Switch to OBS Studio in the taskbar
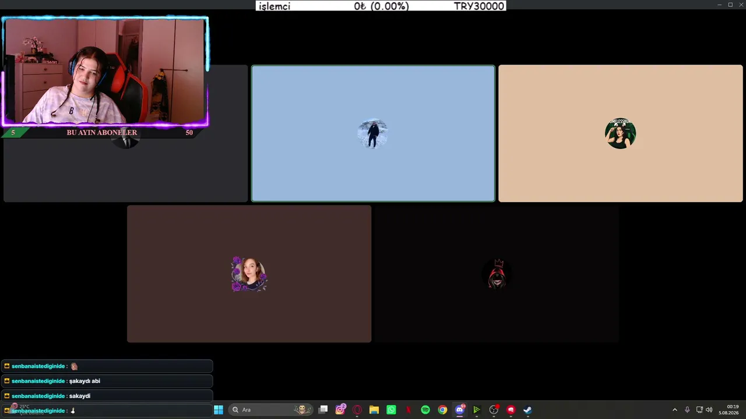This screenshot has width=746, height=419. (x=494, y=410)
